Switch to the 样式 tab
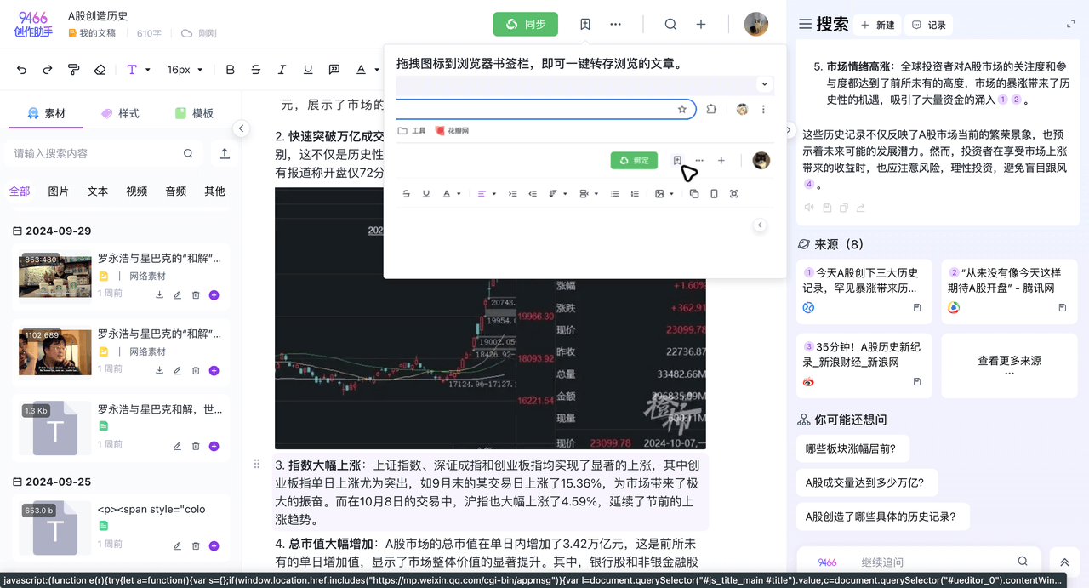Image resolution: width=1089 pixels, height=588 pixels. pyautogui.click(x=120, y=113)
